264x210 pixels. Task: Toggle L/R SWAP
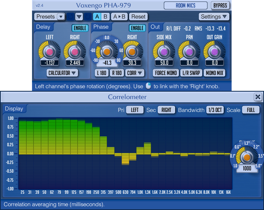[x=191, y=73]
